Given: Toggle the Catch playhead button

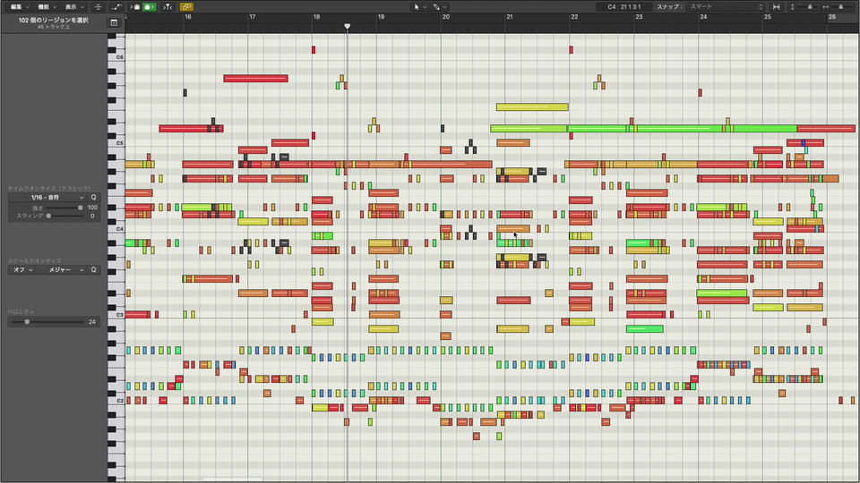Looking at the screenshot, I should click(168, 7).
